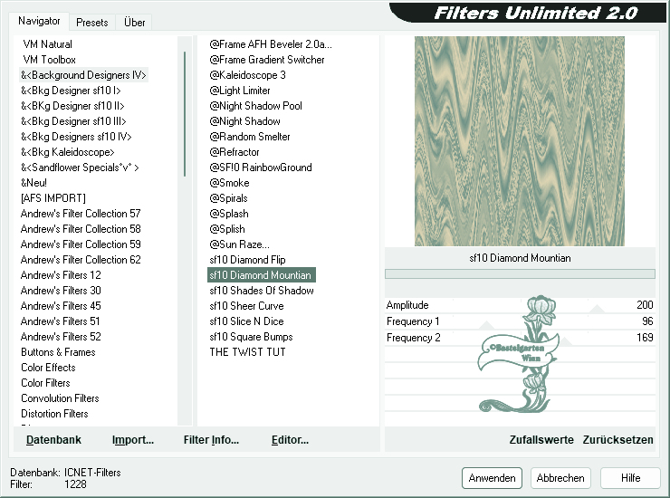Open the Presets tab
The height and width of the screenshot is (498, 670).
91,23
